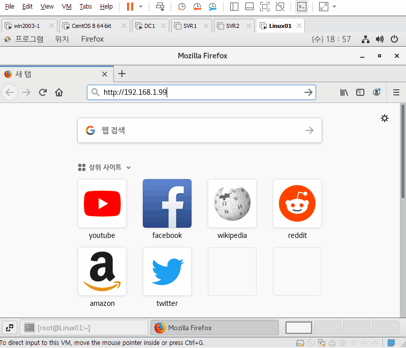Open the GNOME power menu icon
The image size is (406, 348).
pyautogui.click(x=394, y=39)
